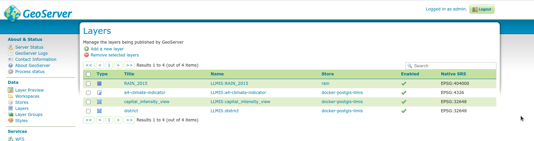The image size is (534, 141).
Task: Click the Workspaces folder icon
Action: click(x=11, y=96)
